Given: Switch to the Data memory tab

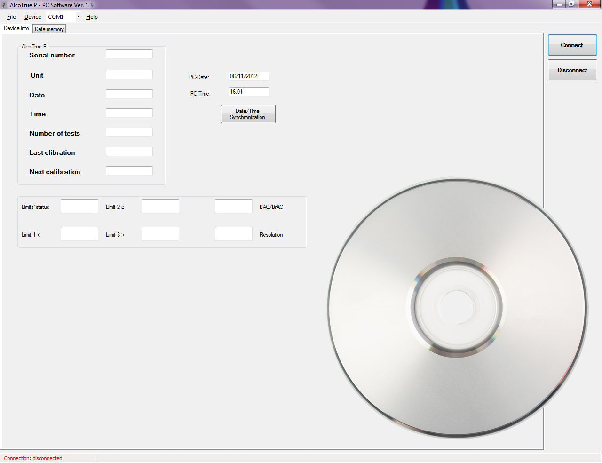Looking at the screenshot, I should 49,29.
